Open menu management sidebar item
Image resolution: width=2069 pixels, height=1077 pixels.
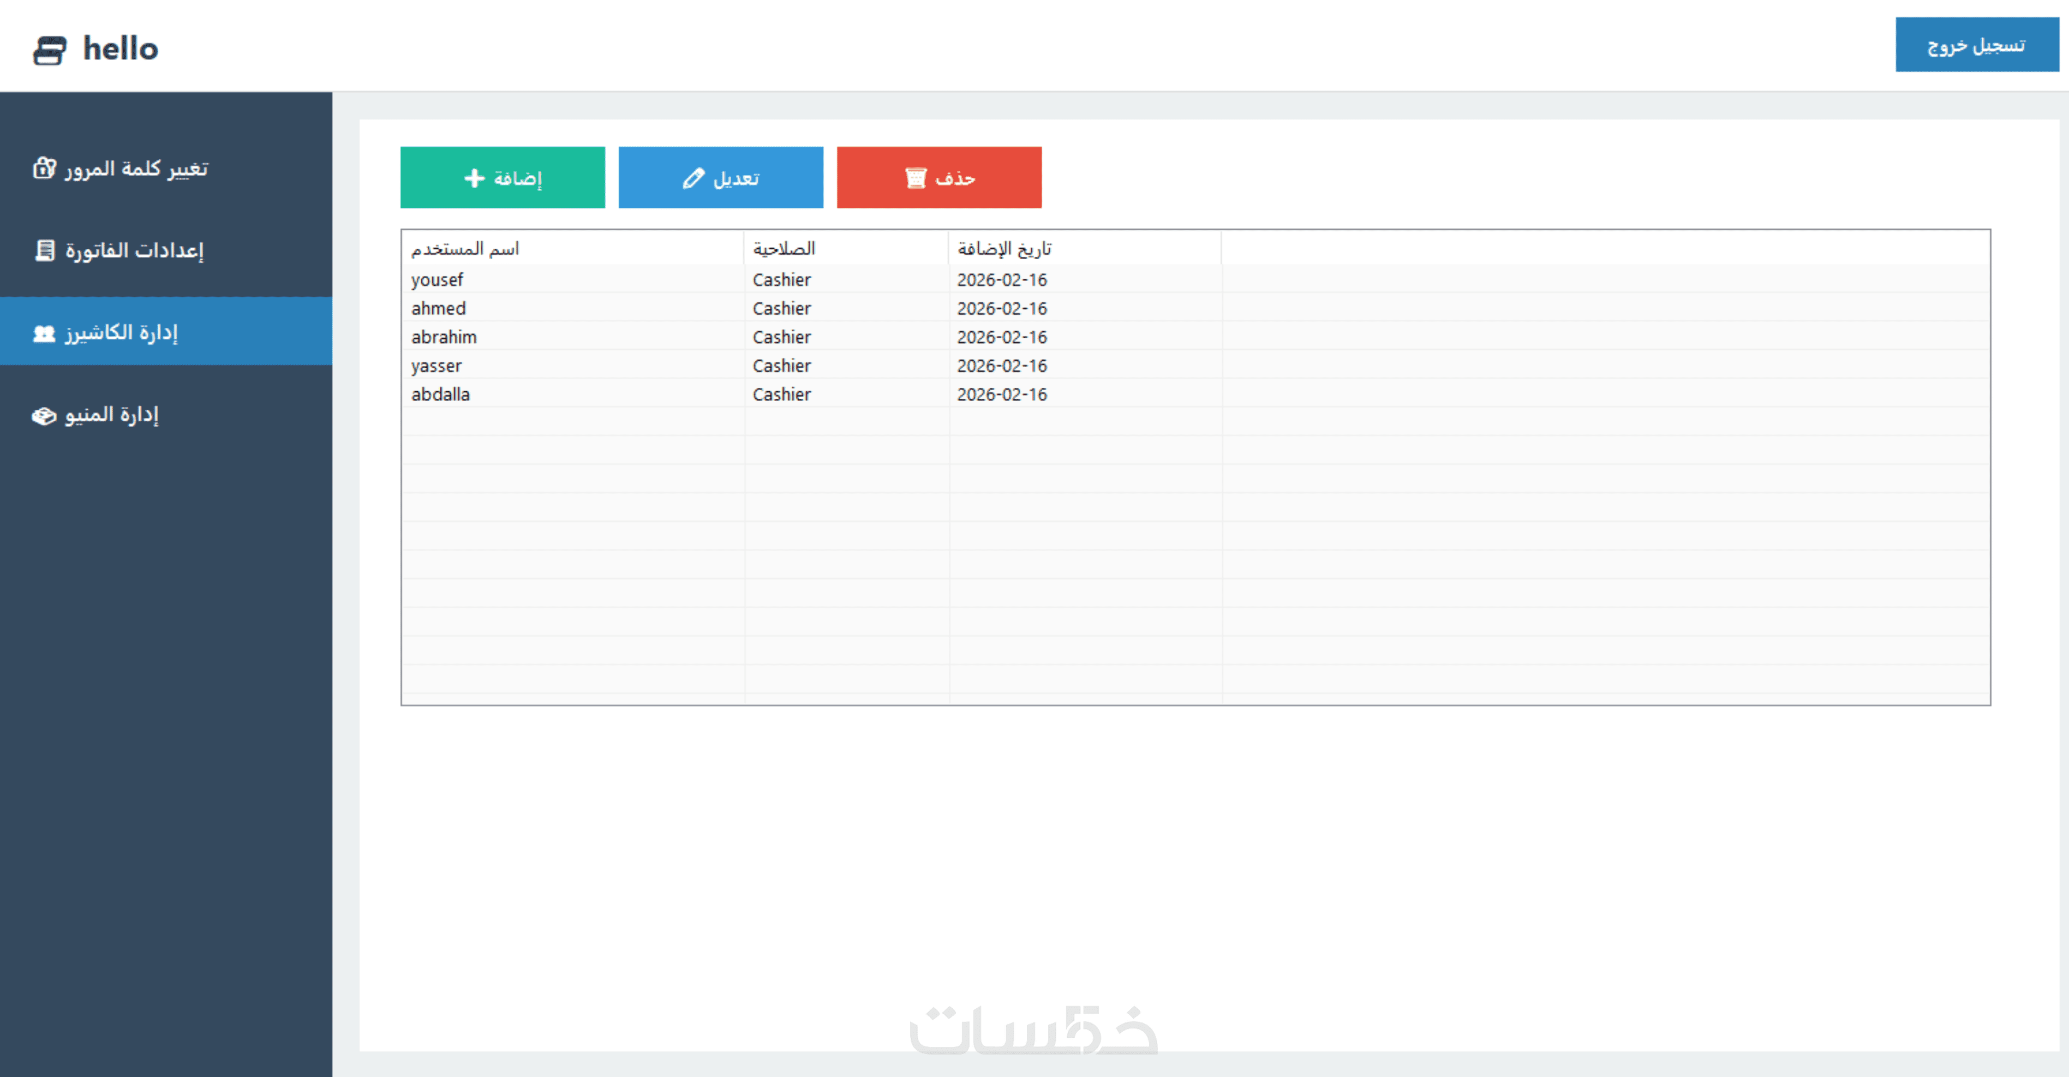pos(112,415)
